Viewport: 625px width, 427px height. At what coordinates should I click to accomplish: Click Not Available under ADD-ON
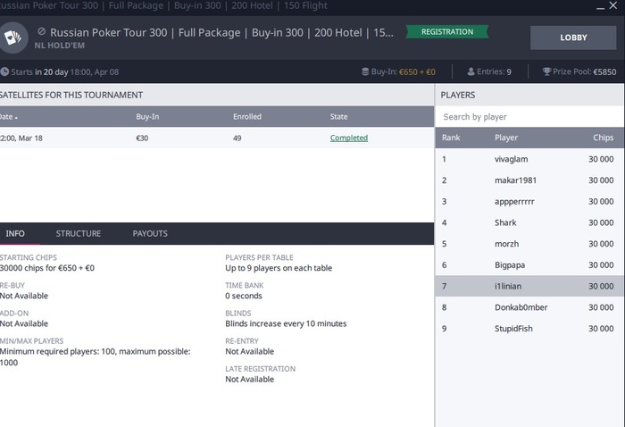click(x=24, y=323)
